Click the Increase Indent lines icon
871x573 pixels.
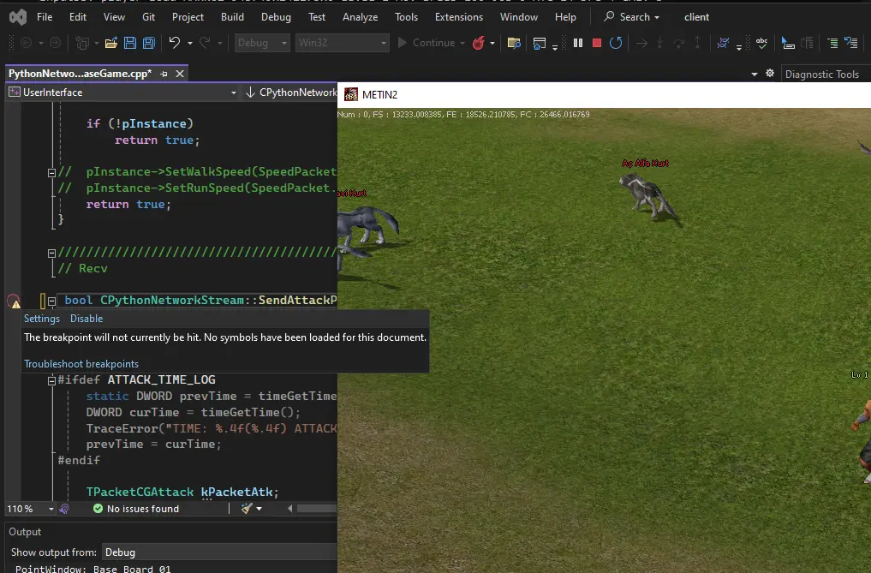pos(832,43)
